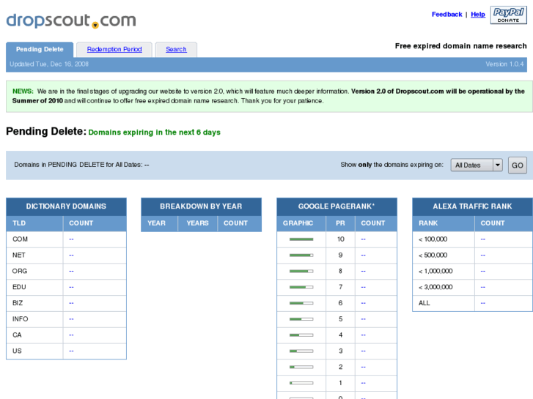This screenshot has height=399, width=533.
Task: Click the PayPal Donate button
Action: 509,15
